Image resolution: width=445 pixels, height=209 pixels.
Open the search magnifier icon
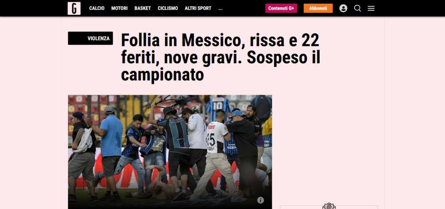pos(357,8)
